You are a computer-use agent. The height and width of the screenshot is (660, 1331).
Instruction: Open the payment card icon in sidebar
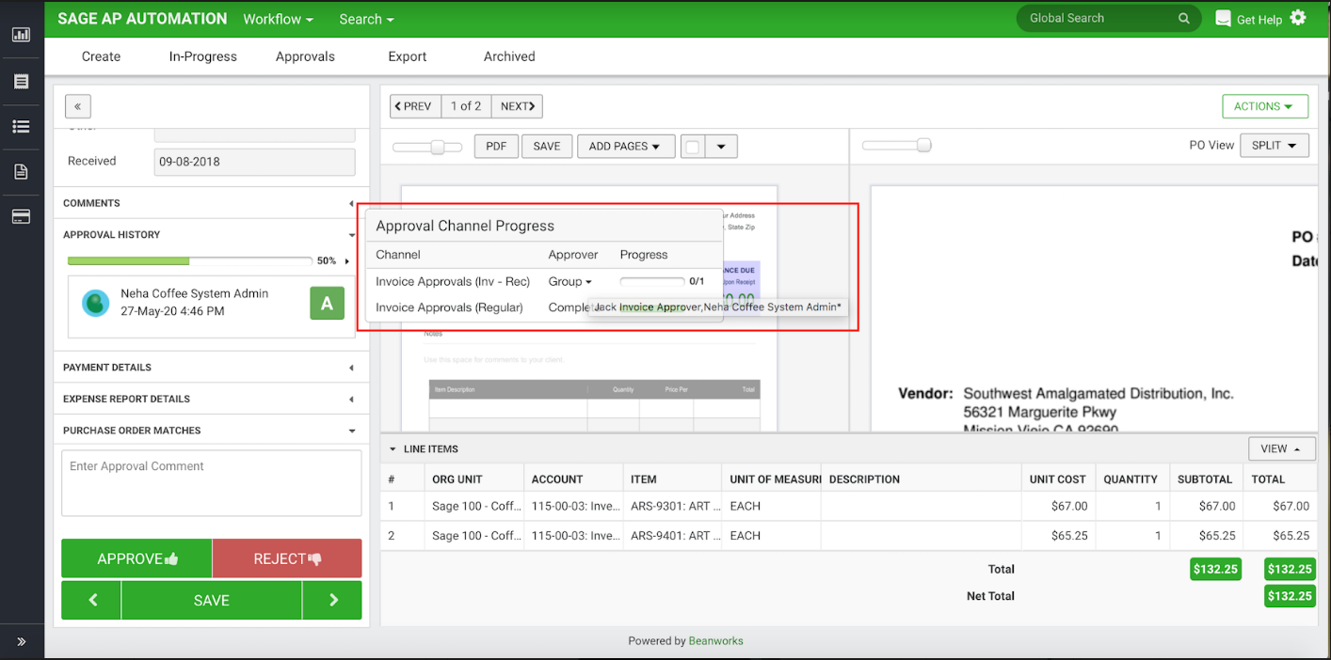pyautogui.click(x=21, y=217)
